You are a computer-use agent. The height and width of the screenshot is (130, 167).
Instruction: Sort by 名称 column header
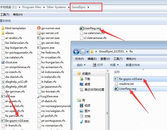point(117,72)
